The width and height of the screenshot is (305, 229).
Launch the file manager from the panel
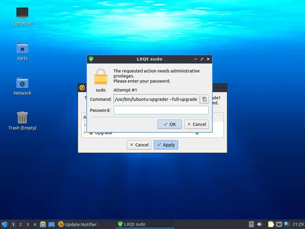(43, 224)
